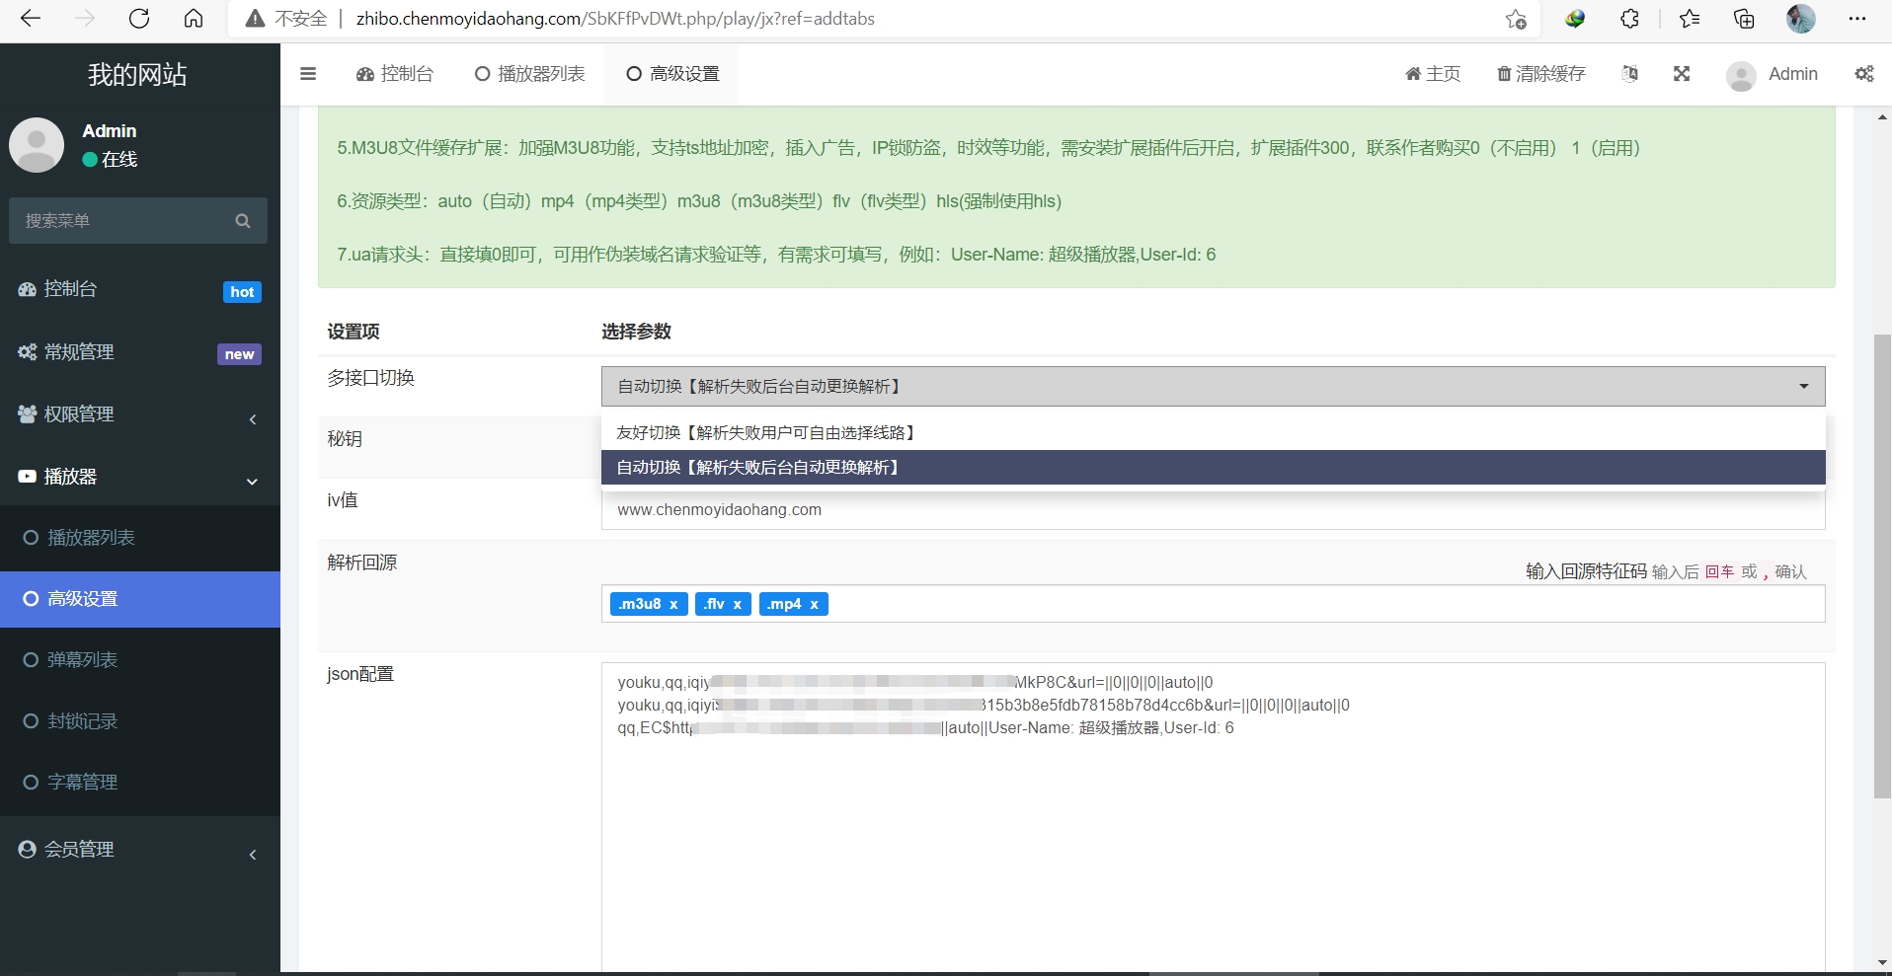This screenshot has width=1892, height=976.
Task: Expand the 会员管理 sidebar menu
Action: [138, 850]
